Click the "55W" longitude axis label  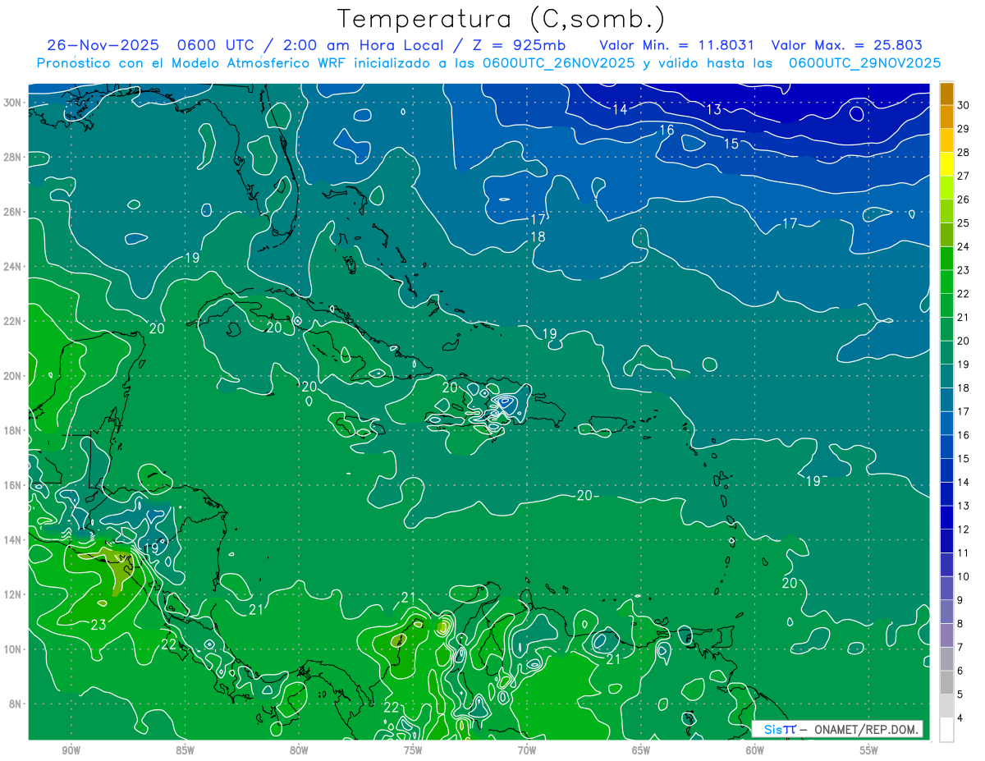868,750
